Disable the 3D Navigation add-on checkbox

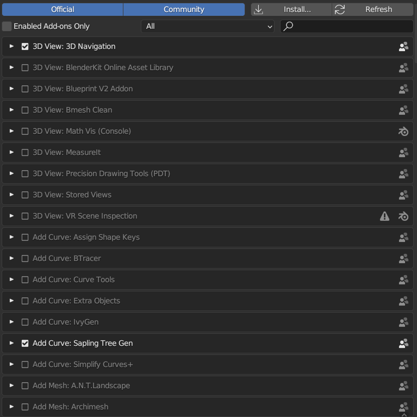tap(25, 47)
